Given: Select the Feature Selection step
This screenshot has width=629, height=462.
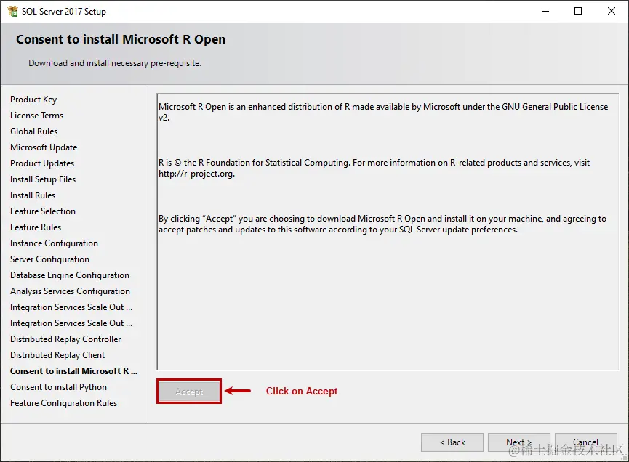Looking at the screenshot, I should coord(43,211).
